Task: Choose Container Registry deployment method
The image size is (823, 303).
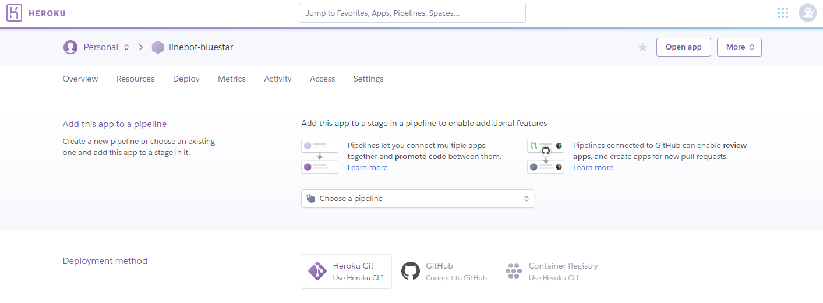Action: coord(551,272)
